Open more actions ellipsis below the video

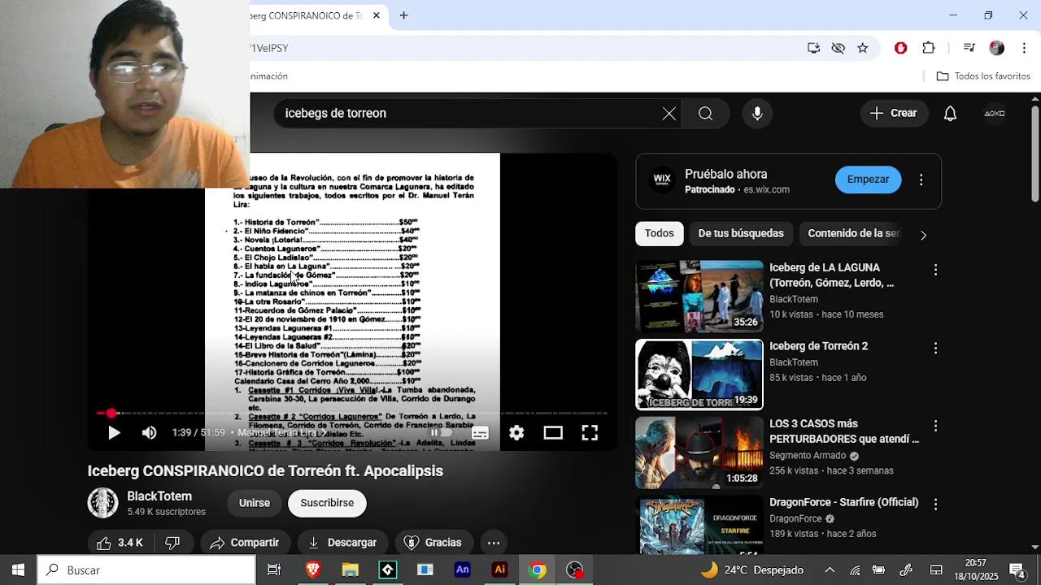click(x=494, y=543)
